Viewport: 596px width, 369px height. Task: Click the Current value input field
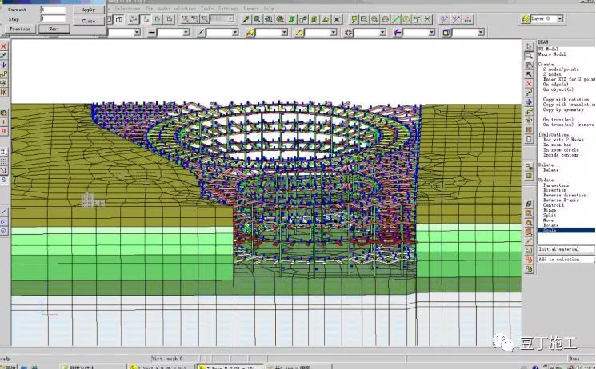click(x=53, y=10)
